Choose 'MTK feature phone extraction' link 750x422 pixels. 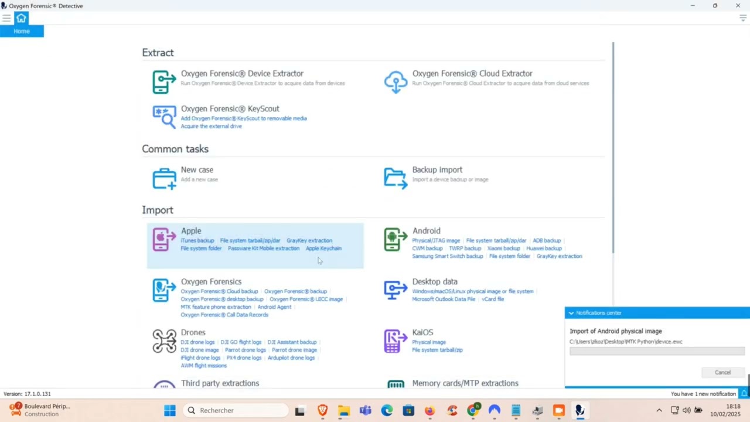coord(216,307)
